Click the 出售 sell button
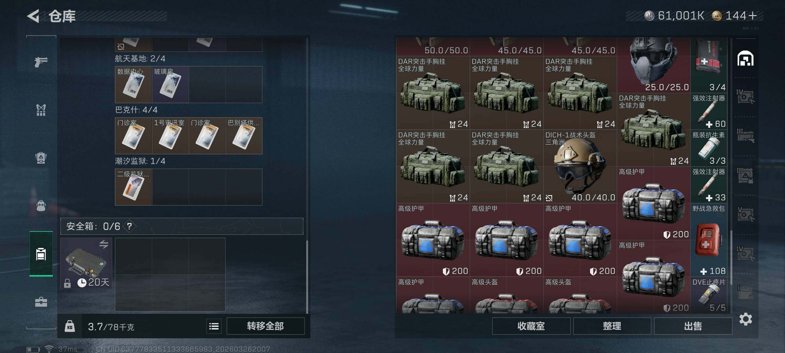The width and height of the screenshot is (785, 353). point(693,326)
